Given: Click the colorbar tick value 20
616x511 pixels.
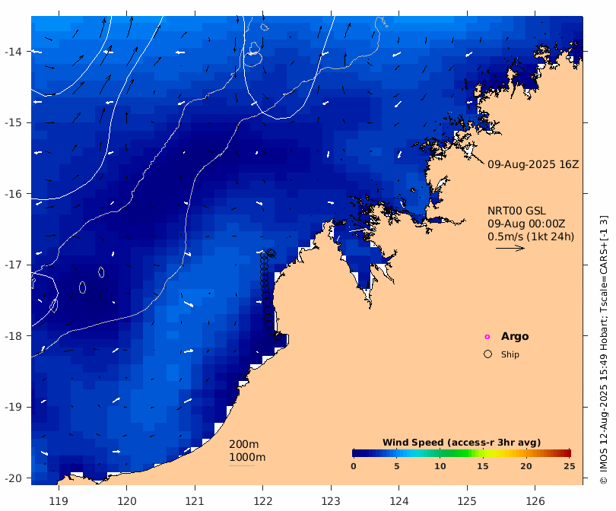Looking at the screenshot, I should 526,466.
